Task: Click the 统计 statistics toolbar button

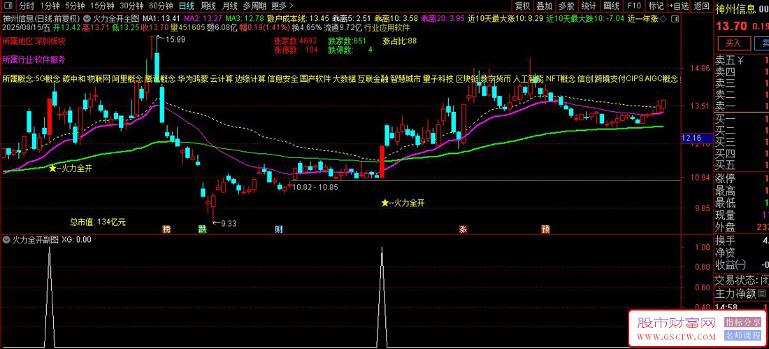Action: 589,6
